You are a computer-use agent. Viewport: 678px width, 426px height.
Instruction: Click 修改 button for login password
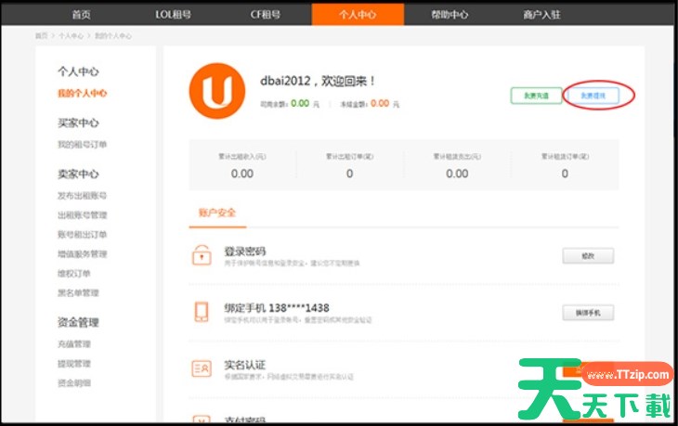tap(587, 255)
